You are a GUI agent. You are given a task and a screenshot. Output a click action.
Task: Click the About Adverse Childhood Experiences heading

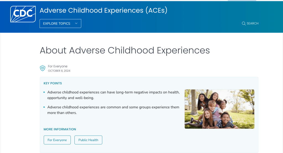coord(125,50)
